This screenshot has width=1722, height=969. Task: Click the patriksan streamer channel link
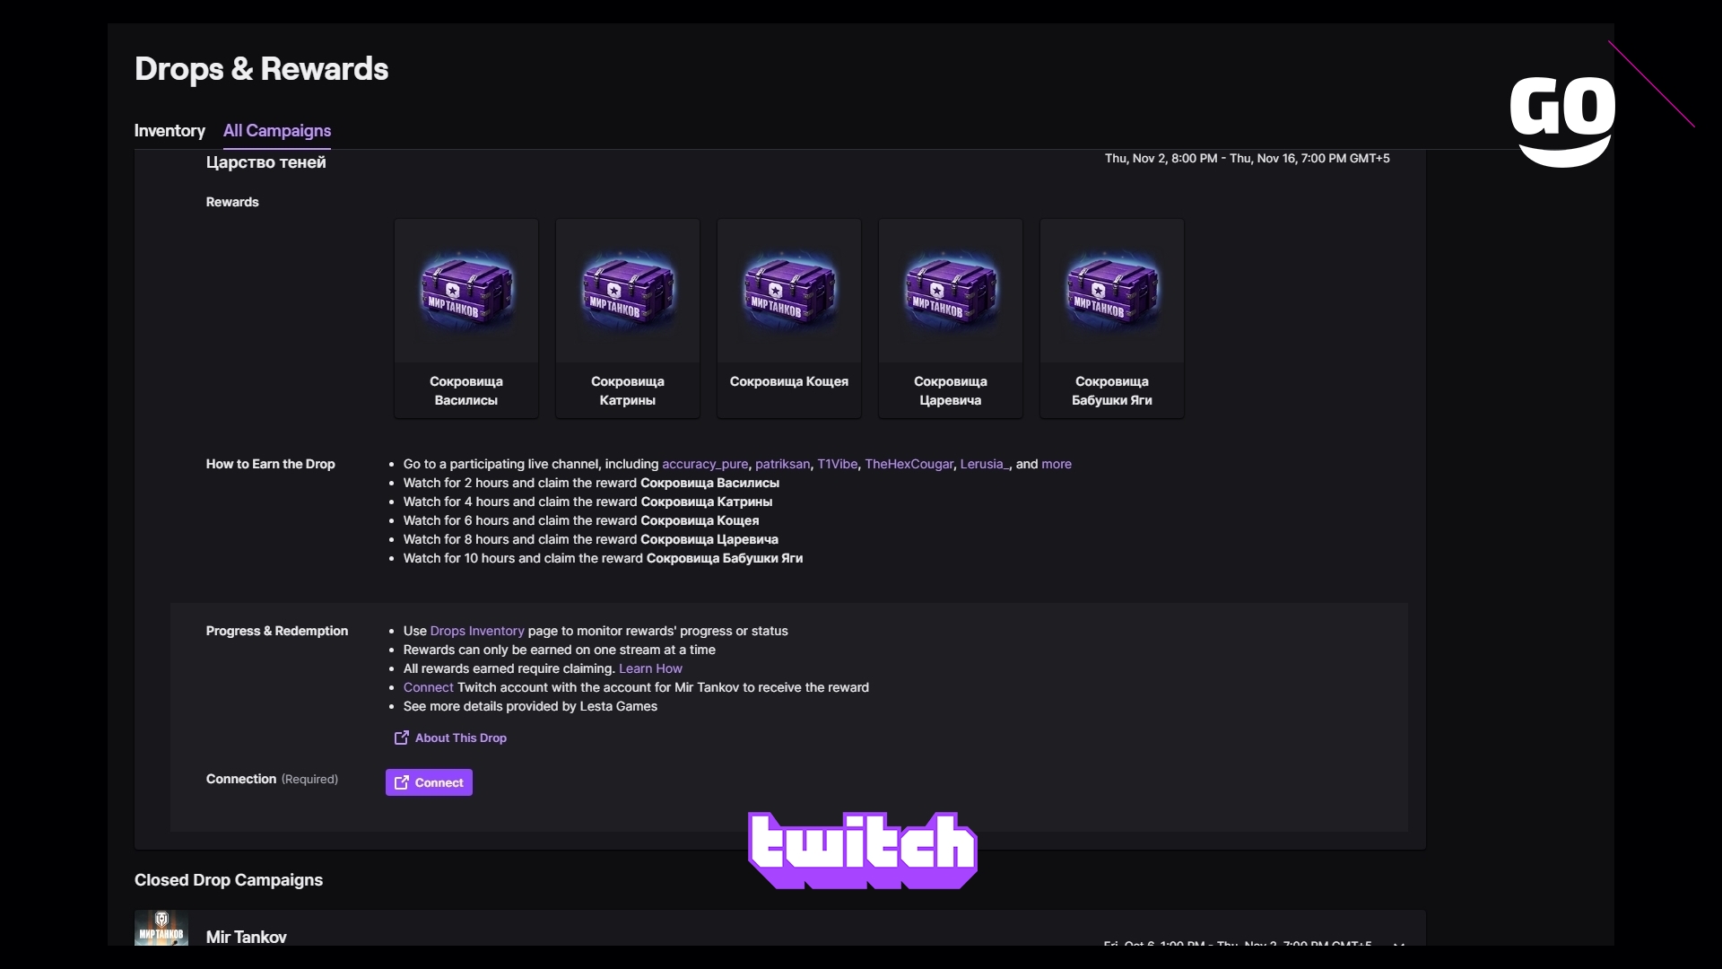[782, 463]
